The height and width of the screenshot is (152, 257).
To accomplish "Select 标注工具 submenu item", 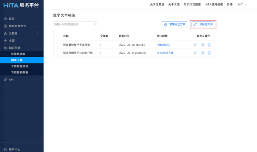I will 22,60.
